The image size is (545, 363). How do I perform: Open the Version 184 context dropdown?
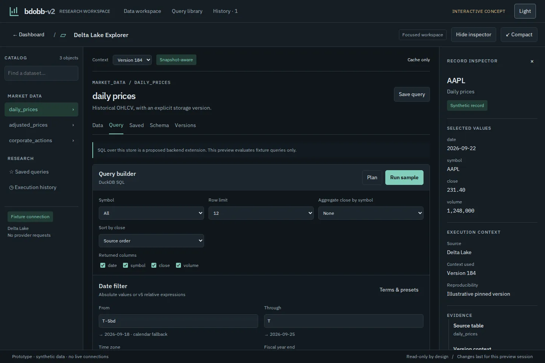coord(132,60)
